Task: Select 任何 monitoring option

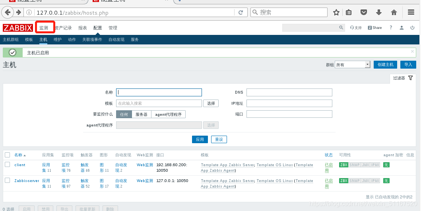Action: pyautogui.click(x=124, y=114)
